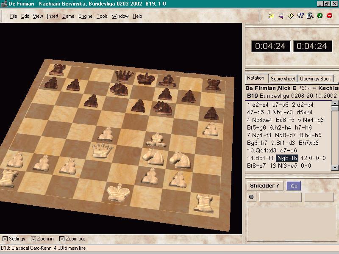Screen dimensions: 339x254
Task: Click the engine status light indicator
Action: (251, 197)
